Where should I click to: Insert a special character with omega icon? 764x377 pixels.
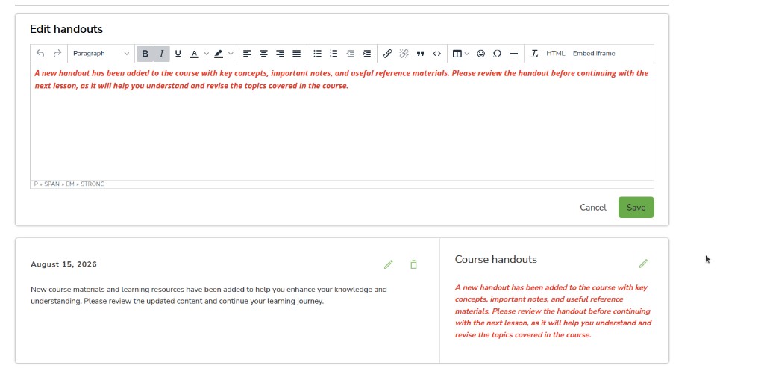[x=498, y=54]
